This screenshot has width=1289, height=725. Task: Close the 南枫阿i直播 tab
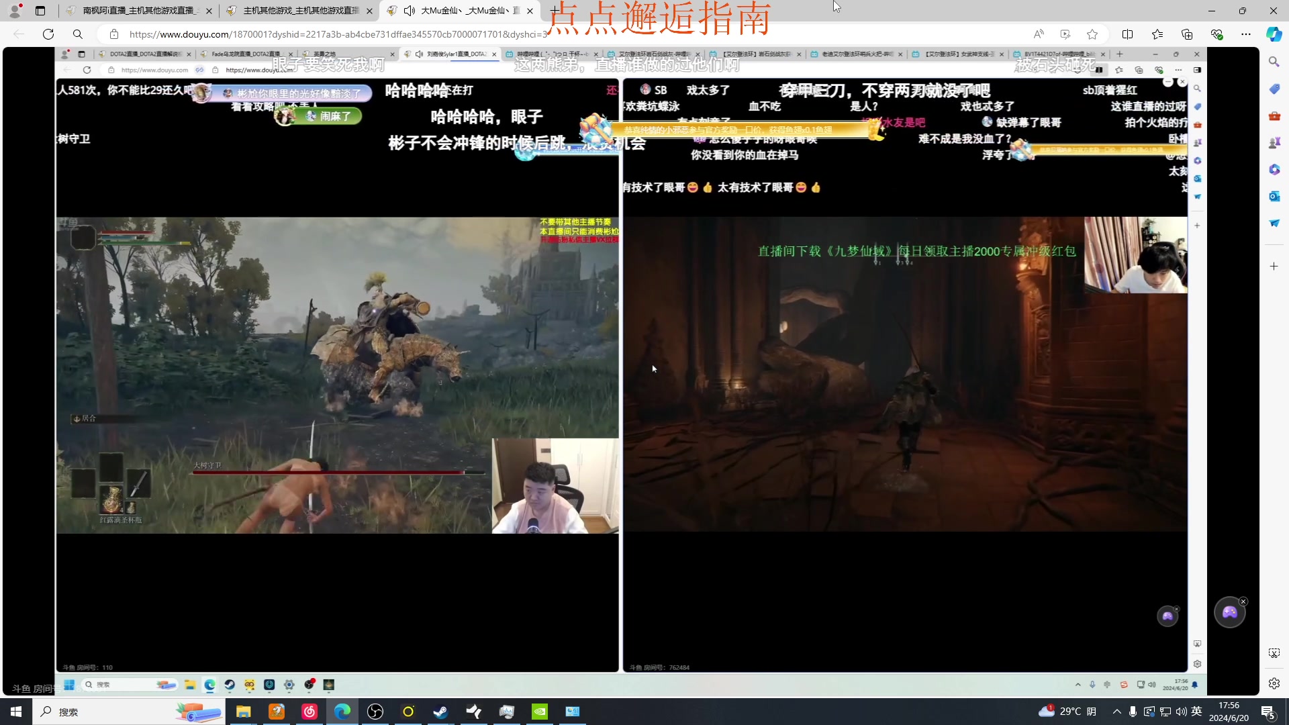tap(209, 11)
